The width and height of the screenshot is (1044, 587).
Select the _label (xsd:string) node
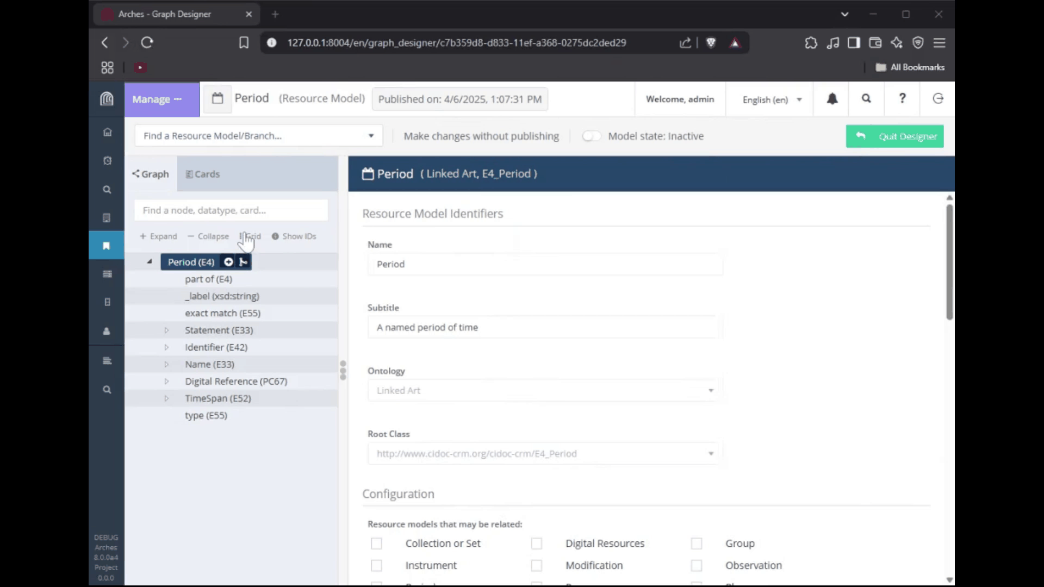click(x=222, y=296)
